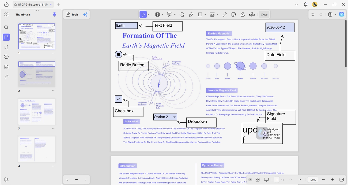Select page 4 thumbnail
This screenshot has width=348, height=185.
coord(37,149)
